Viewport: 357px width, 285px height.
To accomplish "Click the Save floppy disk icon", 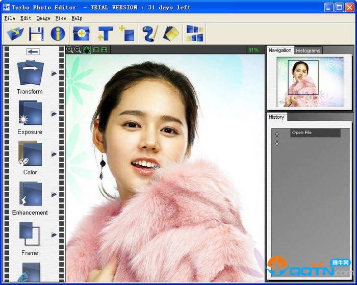I will (36, 34).
